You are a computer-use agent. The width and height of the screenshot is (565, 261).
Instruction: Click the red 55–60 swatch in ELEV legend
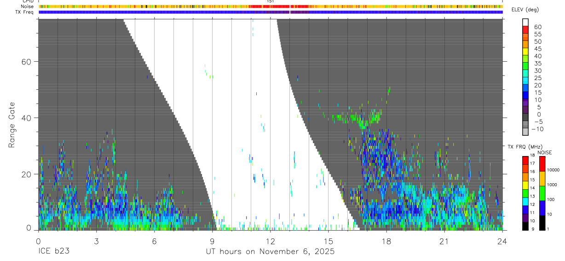(525, 30)
